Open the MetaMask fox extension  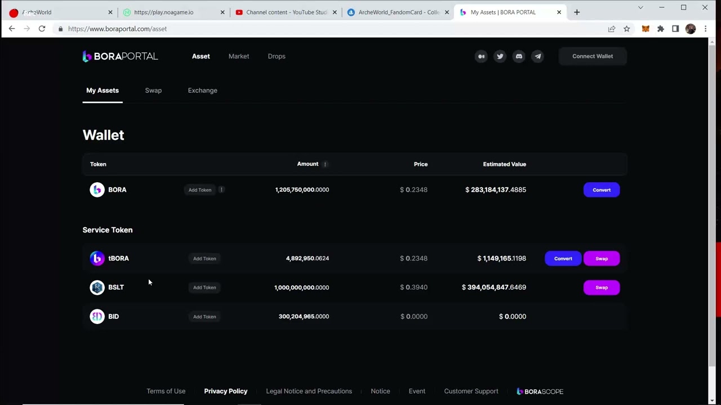click(646, 29)
